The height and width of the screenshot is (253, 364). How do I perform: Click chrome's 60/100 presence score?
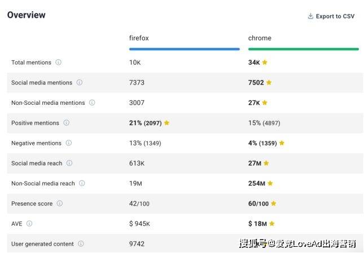pyautogui.click(x=258, y=203)
